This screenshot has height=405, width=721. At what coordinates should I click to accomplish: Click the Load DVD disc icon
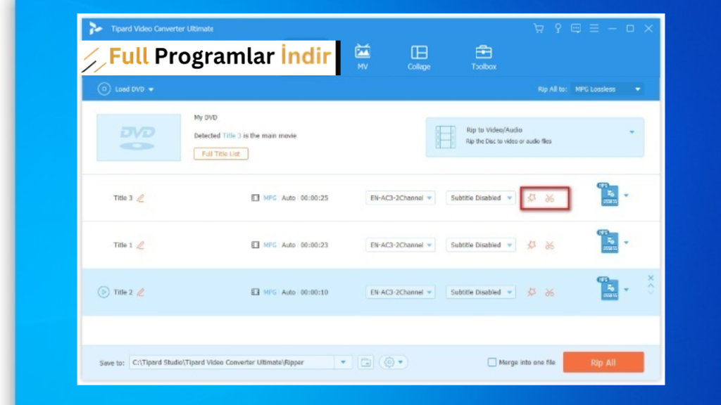pos(104,89)
